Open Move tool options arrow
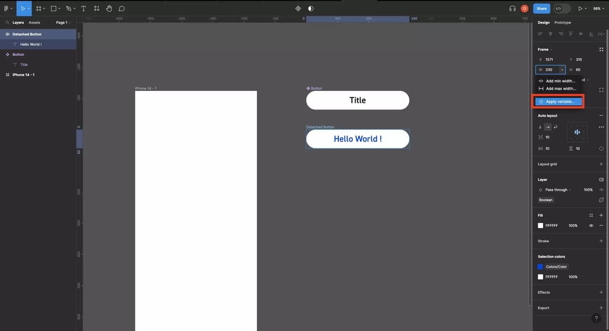The image size is (609, 331). tap(29, 8)
